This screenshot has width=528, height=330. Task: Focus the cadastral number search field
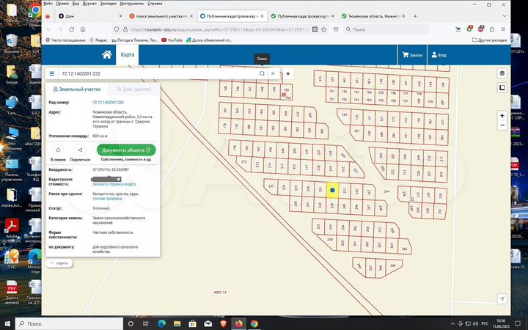coord(158,73)
